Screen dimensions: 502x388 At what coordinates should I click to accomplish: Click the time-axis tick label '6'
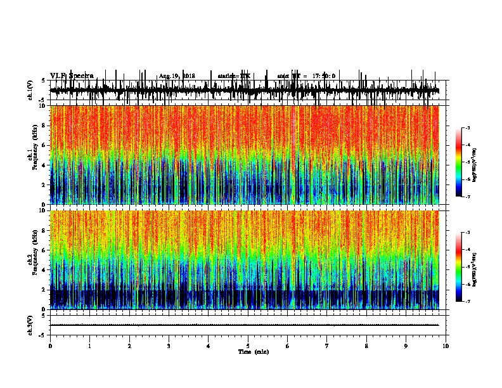[x=287, y=346]
